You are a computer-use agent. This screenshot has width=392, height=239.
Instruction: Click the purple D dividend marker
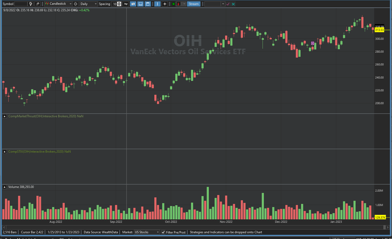312,43
